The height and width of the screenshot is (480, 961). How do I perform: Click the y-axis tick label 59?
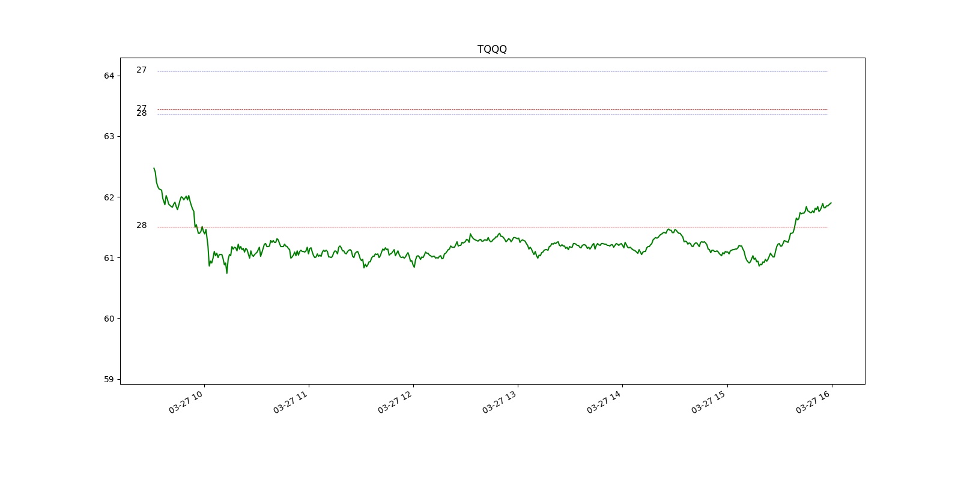(x=109, y=379)
